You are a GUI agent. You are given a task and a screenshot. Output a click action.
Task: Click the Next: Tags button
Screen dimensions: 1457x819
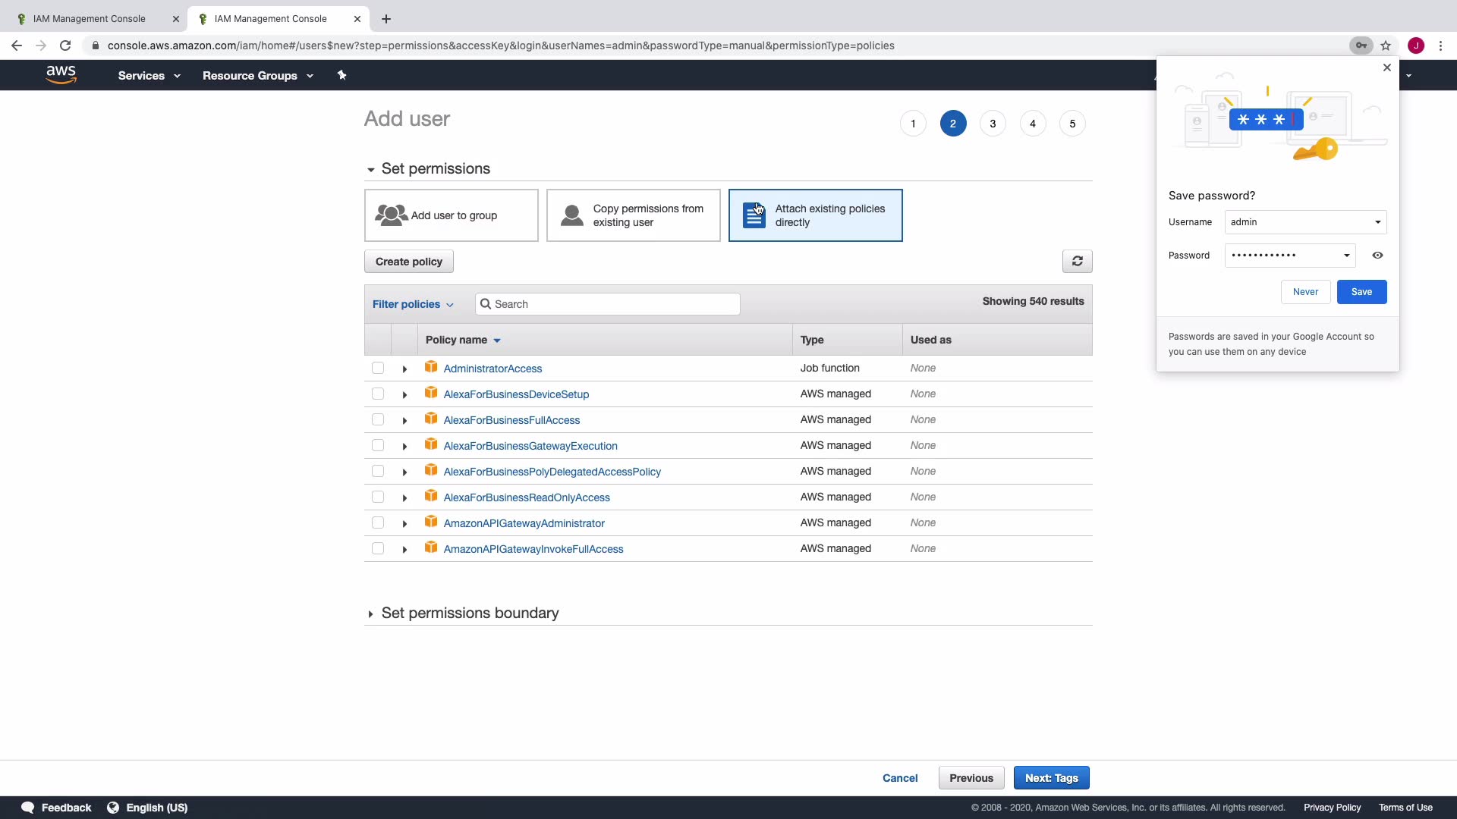pos(1051,778)
